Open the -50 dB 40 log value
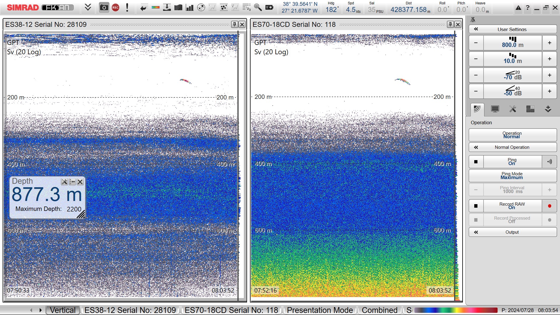Viewport: 560px width, 315px height. (x=513, y=91)
